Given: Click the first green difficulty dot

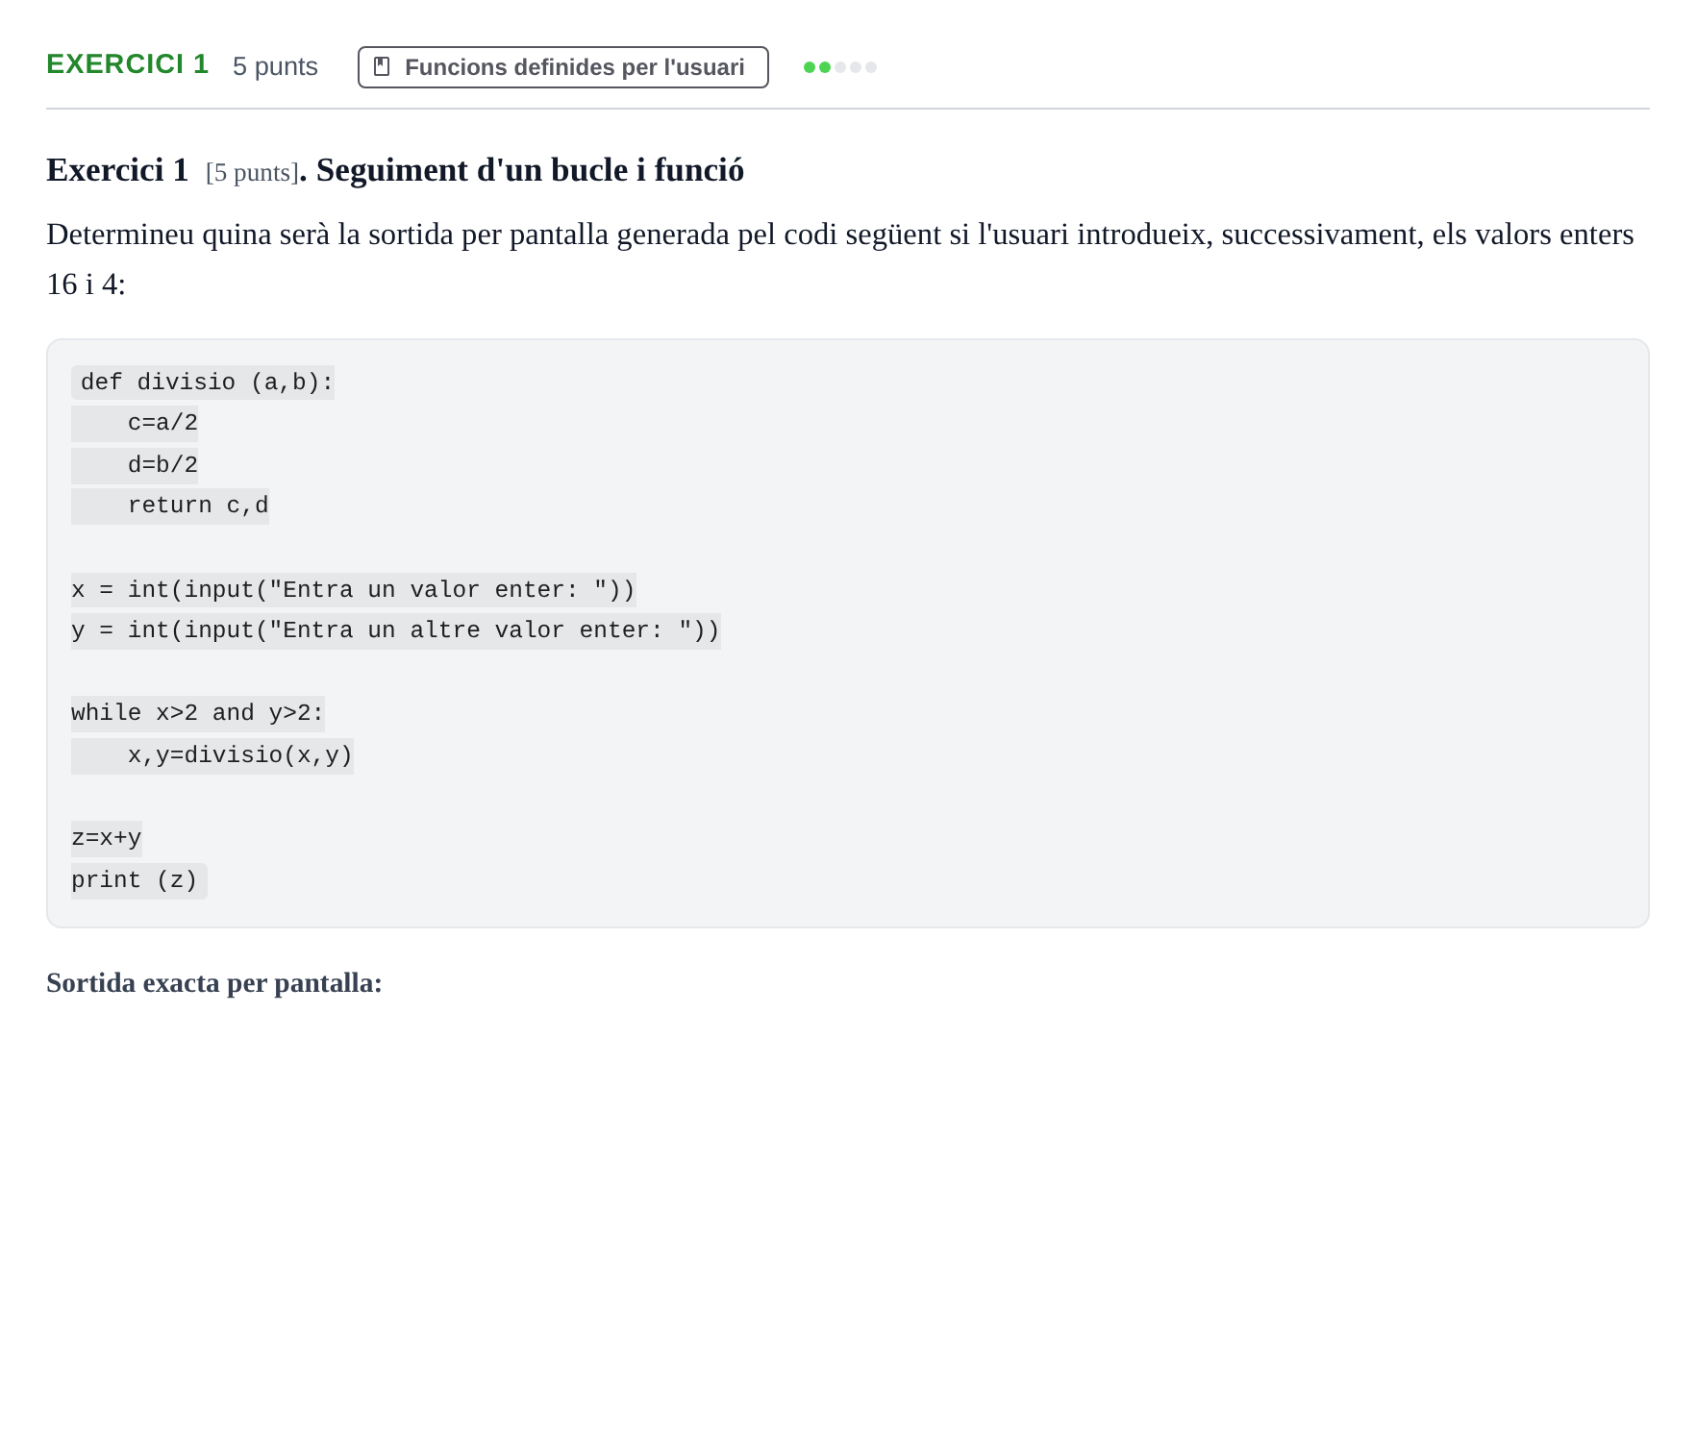Looking at the screenshot, I should point(810,67).
